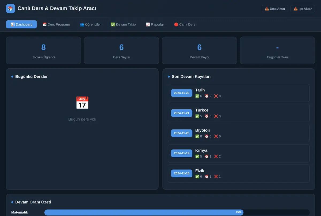Click the Toplam Öğrenci stat card
This screenshot has width=321, height=216.
pyautogui.click(x=44, y=50)
